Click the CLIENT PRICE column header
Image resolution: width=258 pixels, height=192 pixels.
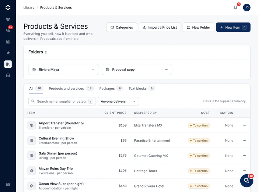pyautogui.click(x=115, y=113)
